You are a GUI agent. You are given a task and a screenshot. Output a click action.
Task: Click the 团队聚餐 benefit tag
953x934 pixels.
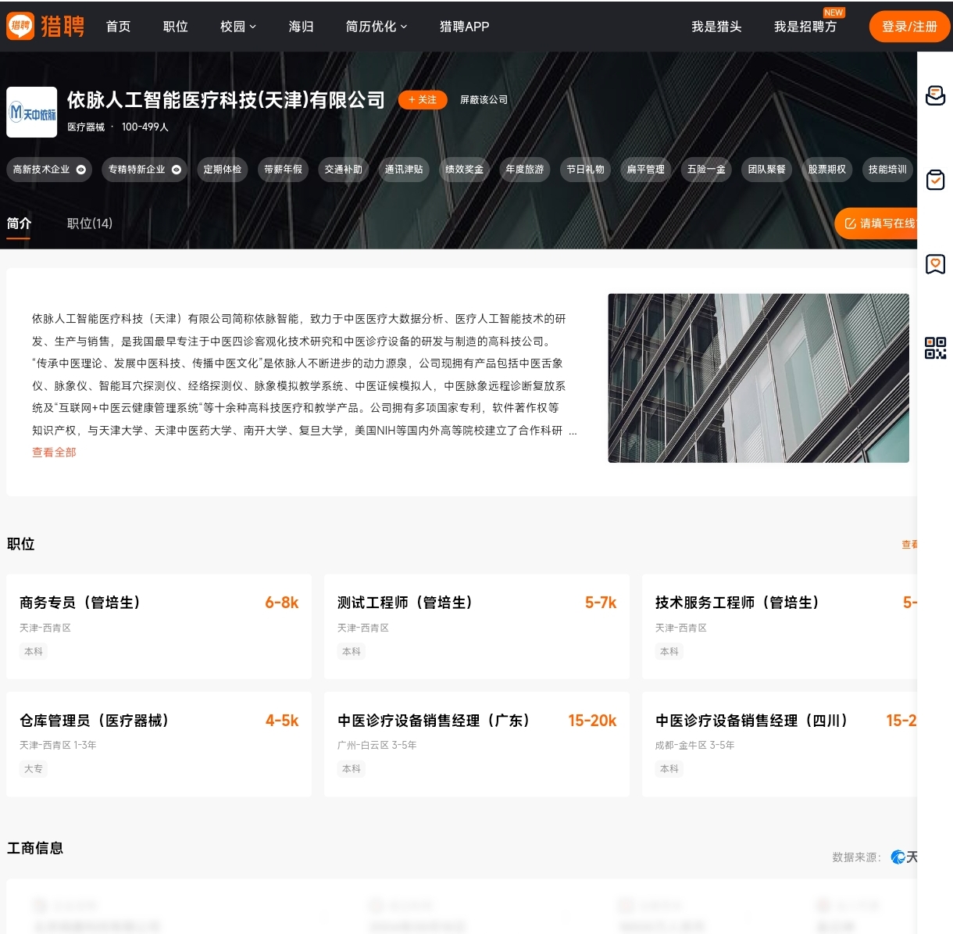[767, 170]
